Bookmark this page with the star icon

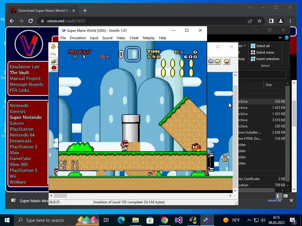[x=260, y=21]
